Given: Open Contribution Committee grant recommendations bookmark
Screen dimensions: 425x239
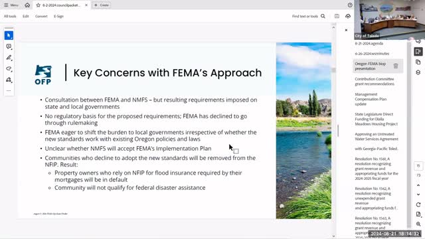Looking at the screenshot, I should tap(375, 81).
